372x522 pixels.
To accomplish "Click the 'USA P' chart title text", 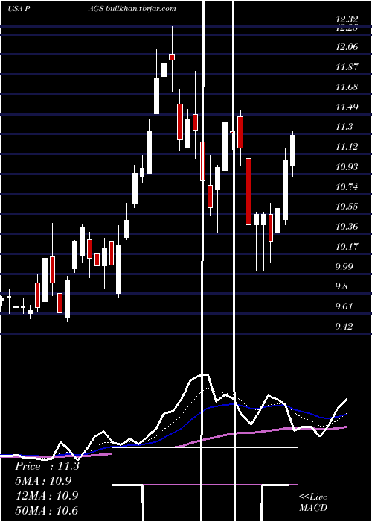I will (x=19, y=9).
